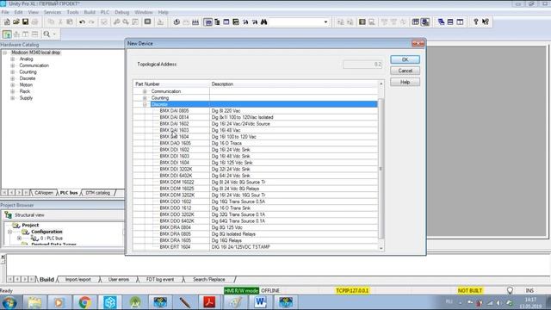
Task: Switch to the User errors output tab
Action: tap(119, 279)
